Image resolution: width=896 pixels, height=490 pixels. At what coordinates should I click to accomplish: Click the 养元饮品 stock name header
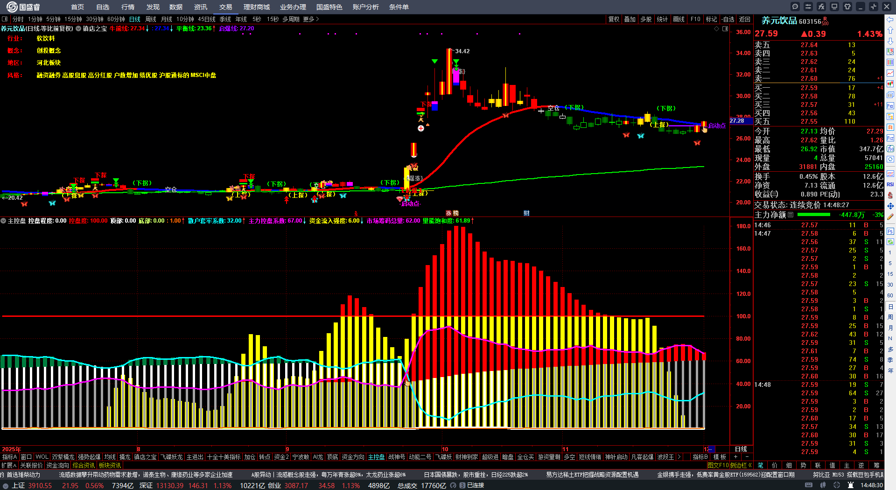point(779,21)
